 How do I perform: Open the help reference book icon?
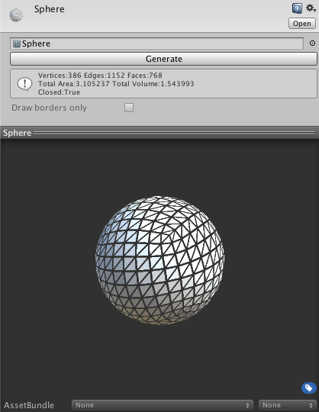click(297, 8)
